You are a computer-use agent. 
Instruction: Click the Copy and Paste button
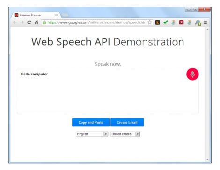tap(91, 122)
